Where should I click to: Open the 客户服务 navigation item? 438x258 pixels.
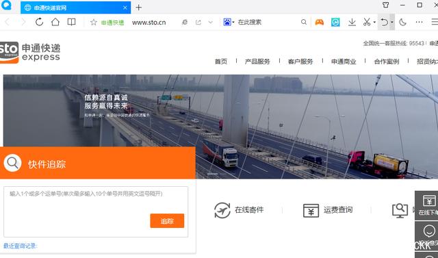pyautogui.click(x=300, y=62)
